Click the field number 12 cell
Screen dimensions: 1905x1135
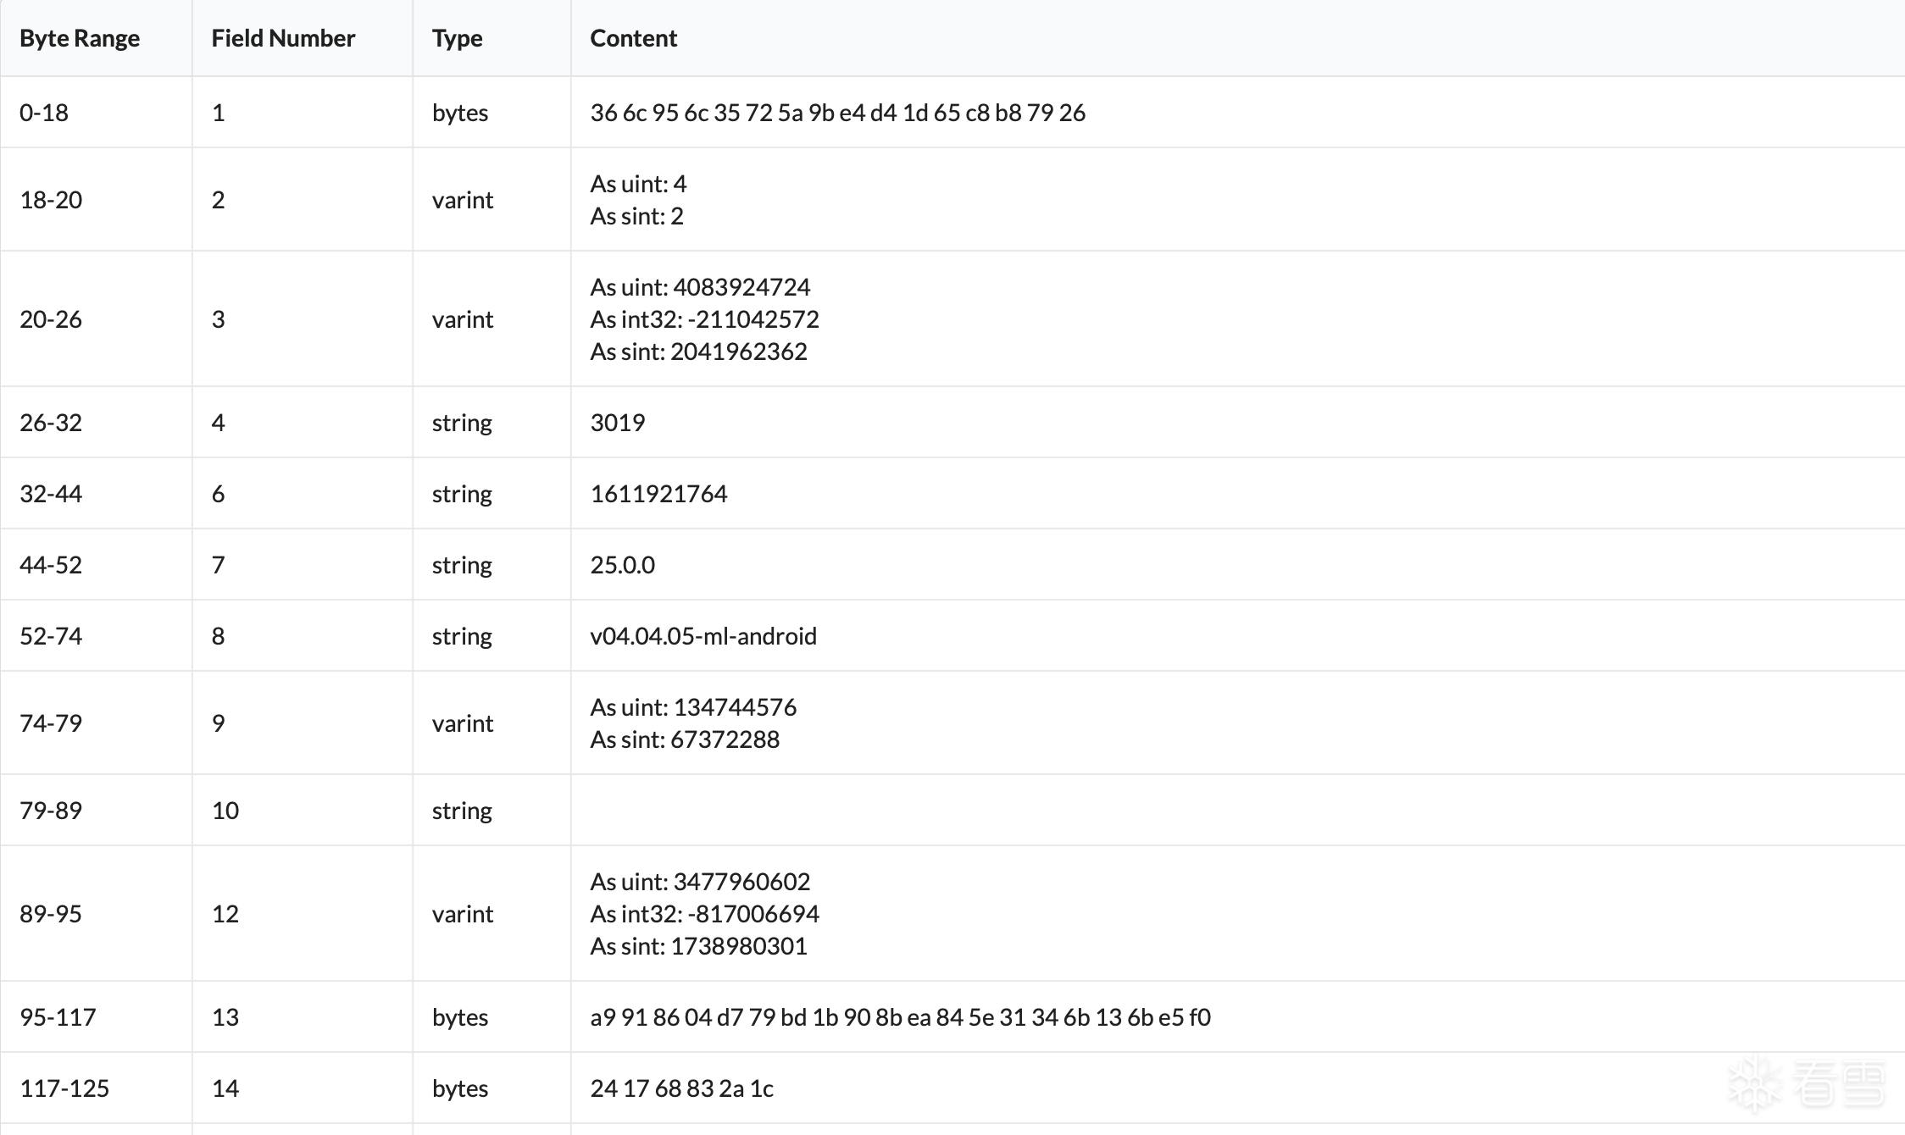coord(225,914)
